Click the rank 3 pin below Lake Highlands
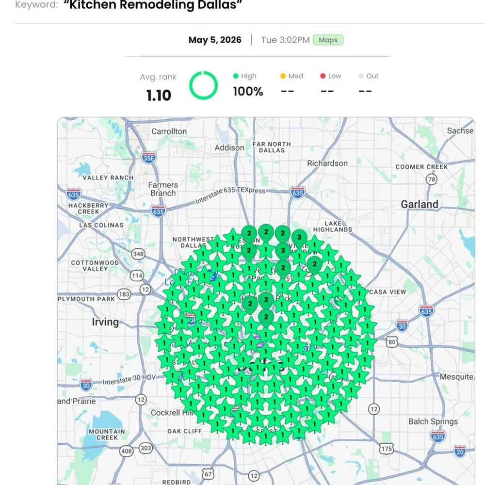 coord(299,238)
